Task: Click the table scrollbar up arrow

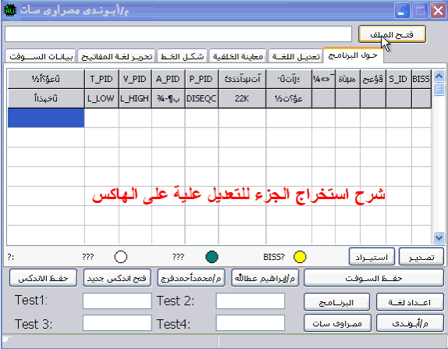Action: point(439,76)
